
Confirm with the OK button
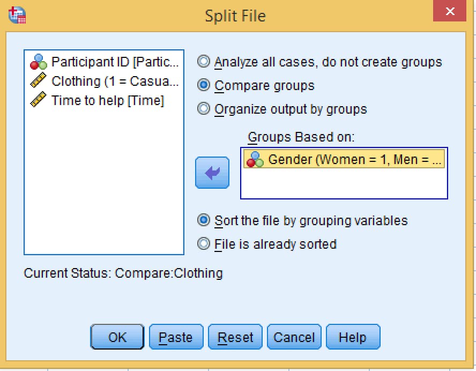117,337
